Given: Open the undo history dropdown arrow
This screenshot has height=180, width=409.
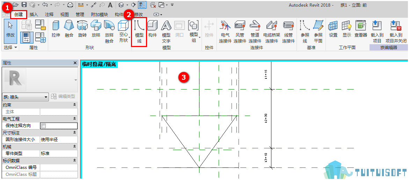Looking at the screenshot, I should coord(51,5).
